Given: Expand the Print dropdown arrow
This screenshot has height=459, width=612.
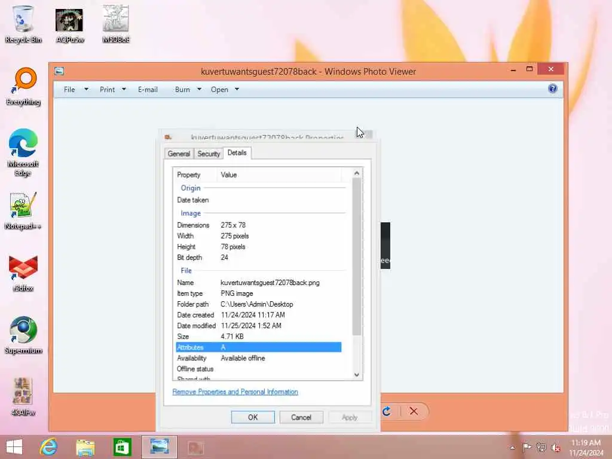Looking at the screenshot, I should pos(124,90).
